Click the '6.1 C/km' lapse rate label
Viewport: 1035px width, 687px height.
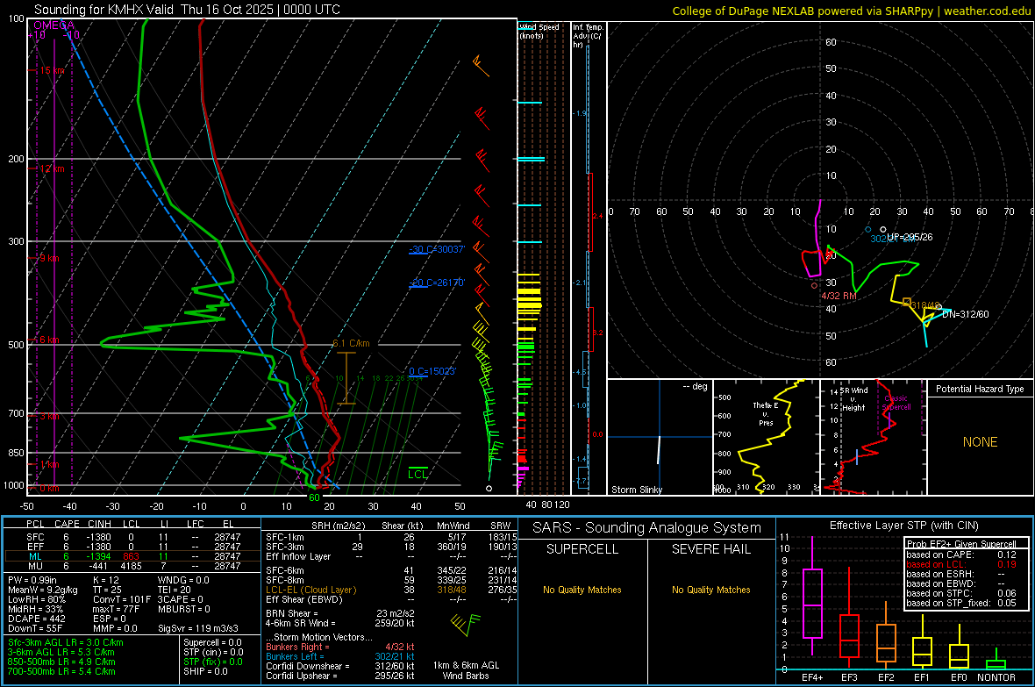click(351, 344)
